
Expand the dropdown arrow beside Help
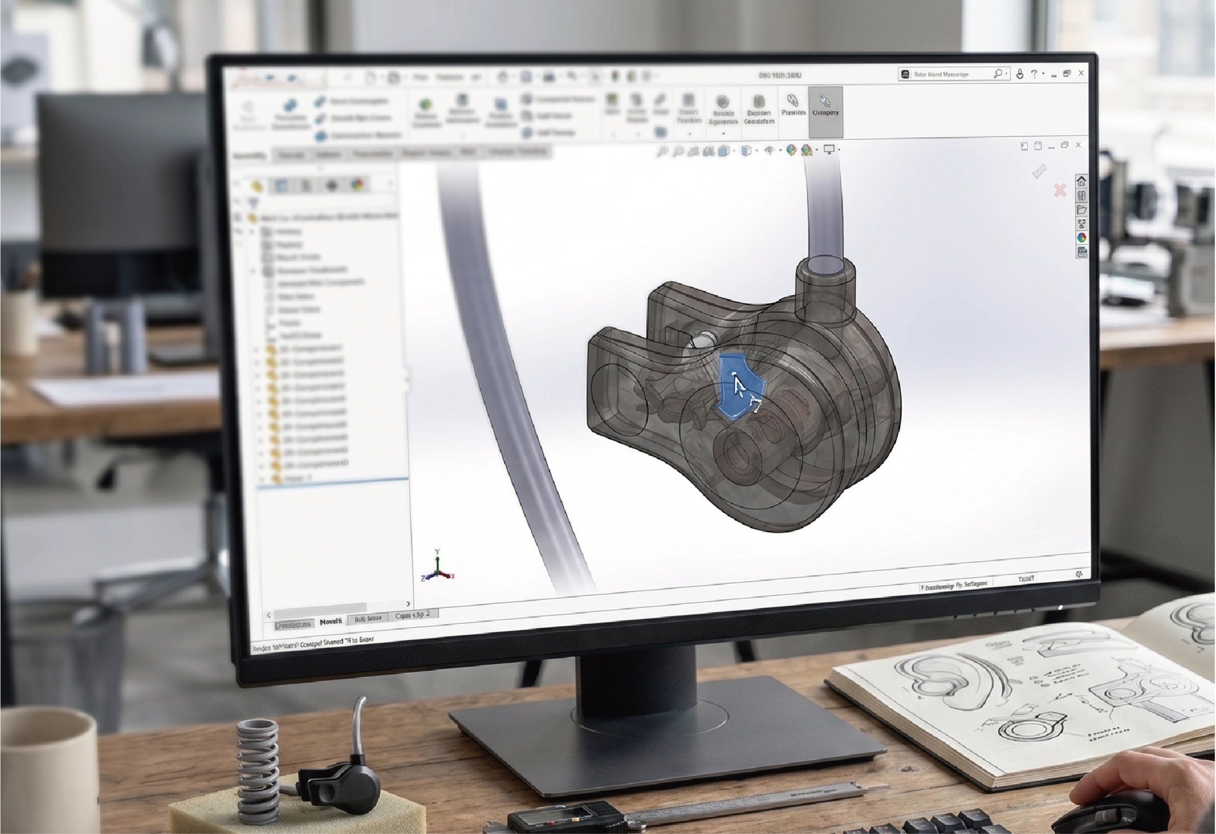coord(1043,74)
